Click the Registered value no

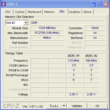click(95, 33)
